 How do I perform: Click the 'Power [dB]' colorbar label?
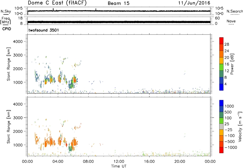tap(232, 64)
